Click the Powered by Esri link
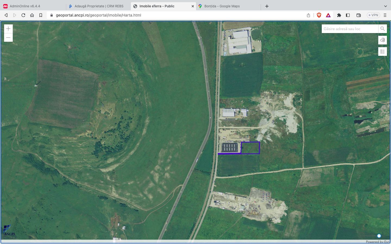Image resolution: width=391 pixels, height=244 pixels. pos(378,242)
